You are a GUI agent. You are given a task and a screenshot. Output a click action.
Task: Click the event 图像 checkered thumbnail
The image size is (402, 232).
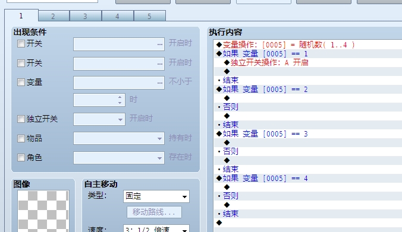pyautogui.click(x=43, y=211)
